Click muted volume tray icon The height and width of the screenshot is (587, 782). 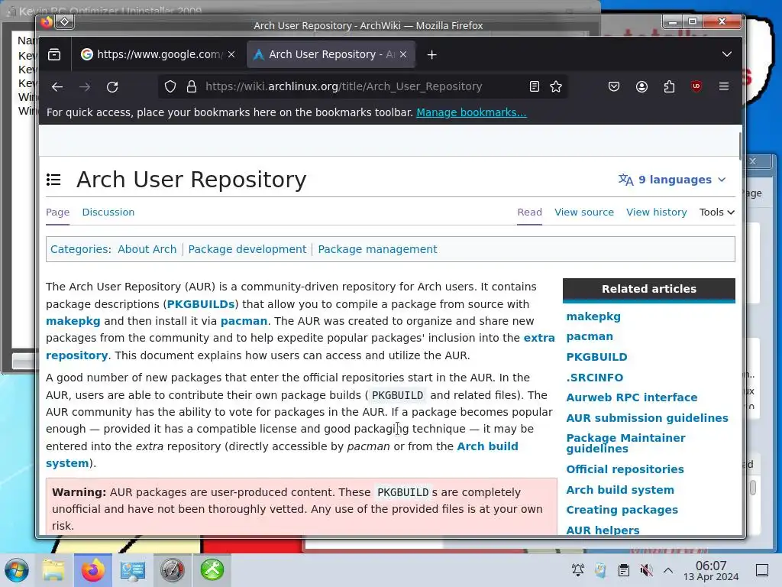(x=646, y=570)
